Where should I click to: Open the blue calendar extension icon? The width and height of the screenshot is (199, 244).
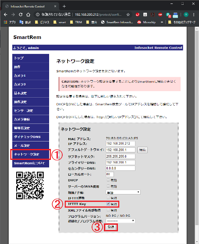coord(175,15)
